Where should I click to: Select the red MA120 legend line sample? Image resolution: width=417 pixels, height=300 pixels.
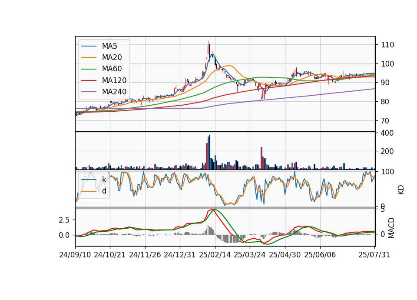(x=89, y=80)
